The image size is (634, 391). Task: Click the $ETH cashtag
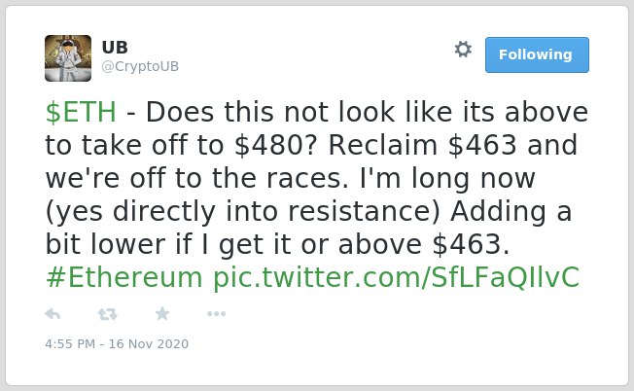point(81,112)
